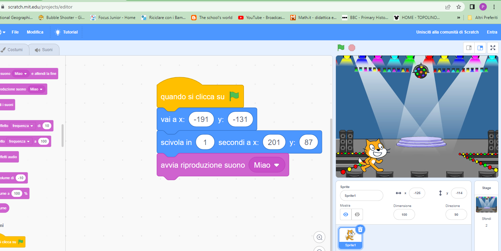Click Unisciti alla comunità di Scratch
The width and height of the screenshot is (501, 251).
(x=448, y=32)
